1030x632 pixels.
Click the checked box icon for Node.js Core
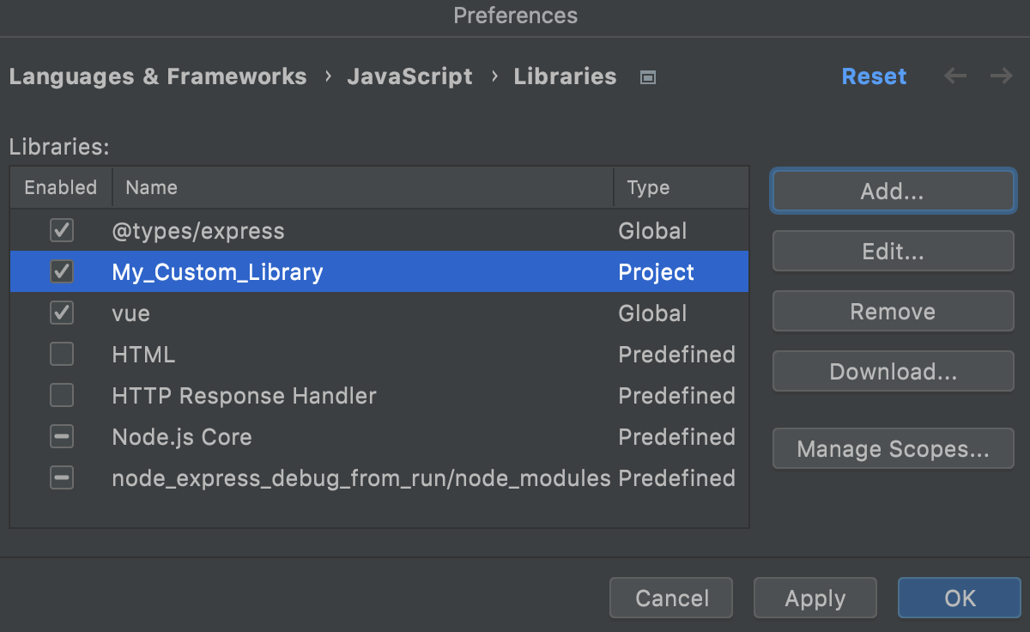click(61, 436)
